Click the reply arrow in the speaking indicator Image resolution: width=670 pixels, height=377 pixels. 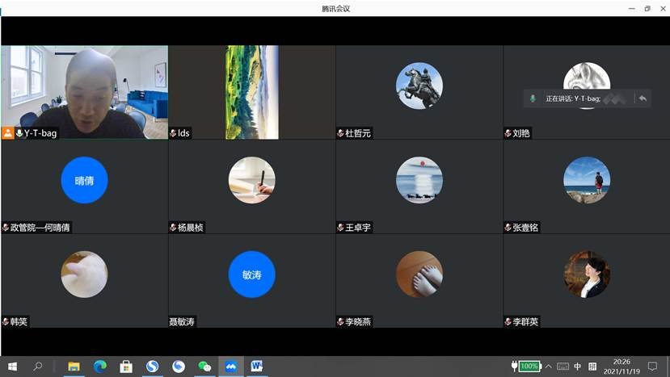tap(643, 98)
